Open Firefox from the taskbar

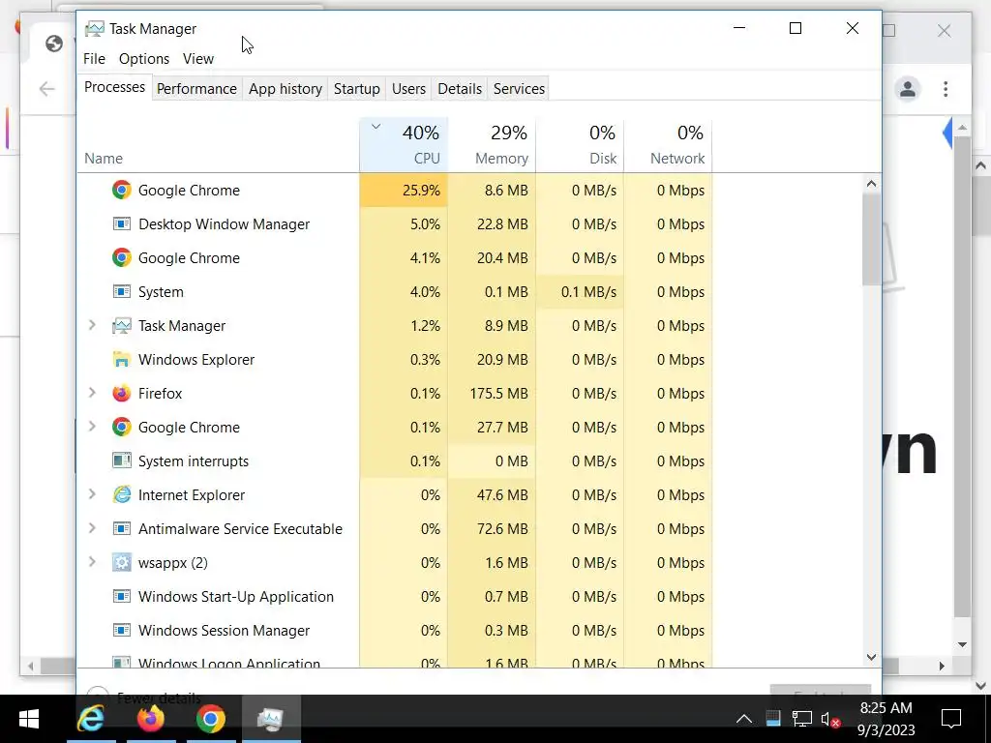[151, 719]
